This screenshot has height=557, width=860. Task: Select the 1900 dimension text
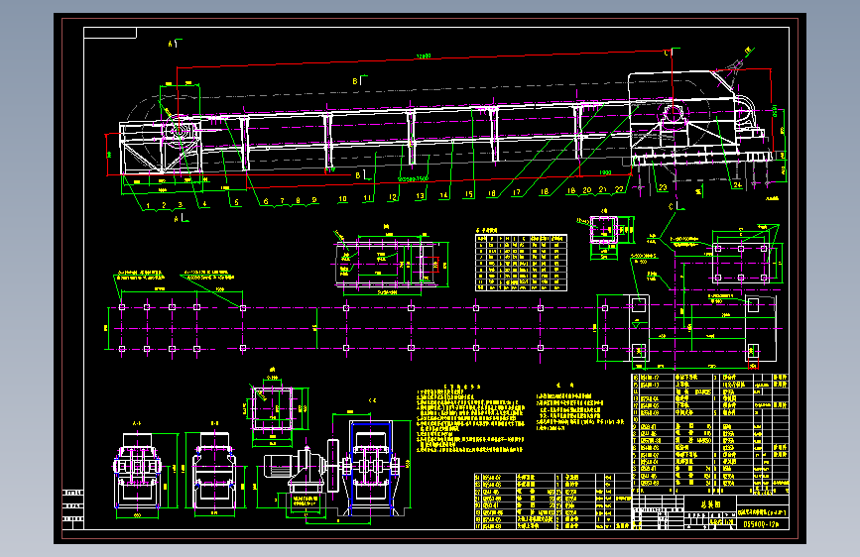[x=605, y=172]
